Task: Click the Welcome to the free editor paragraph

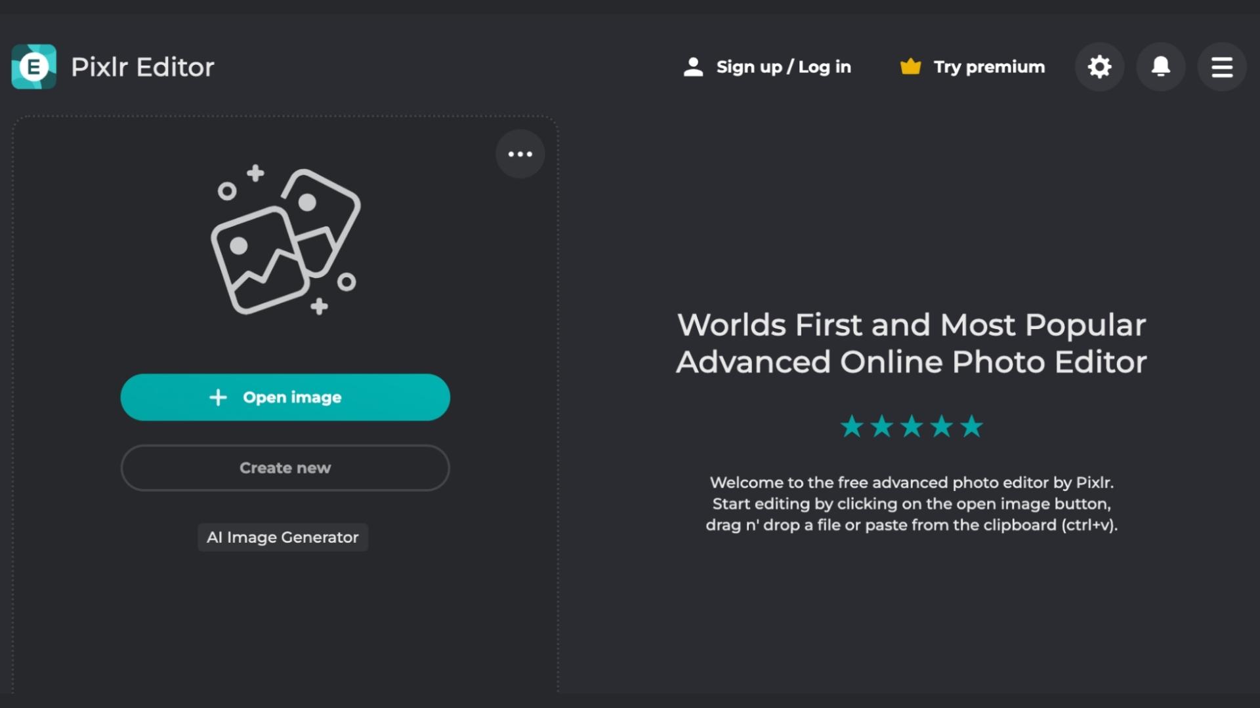Action: click(x=911, y=503)
